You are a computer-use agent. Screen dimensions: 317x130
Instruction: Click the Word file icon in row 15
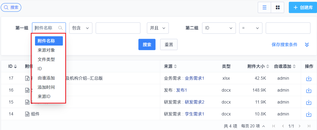tap(27, 102)
